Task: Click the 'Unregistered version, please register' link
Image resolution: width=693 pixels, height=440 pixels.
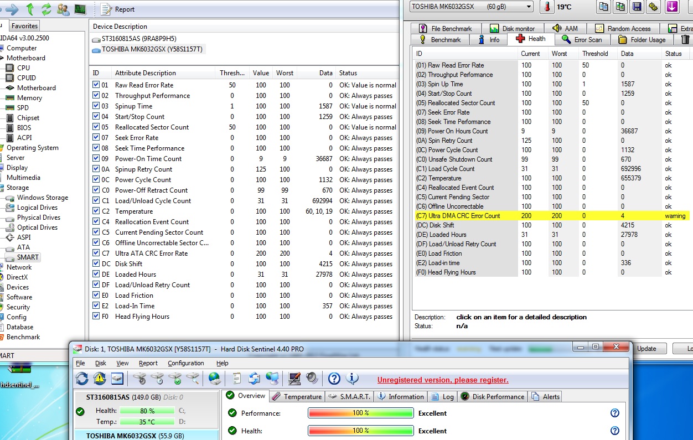Action: (442, 380)
